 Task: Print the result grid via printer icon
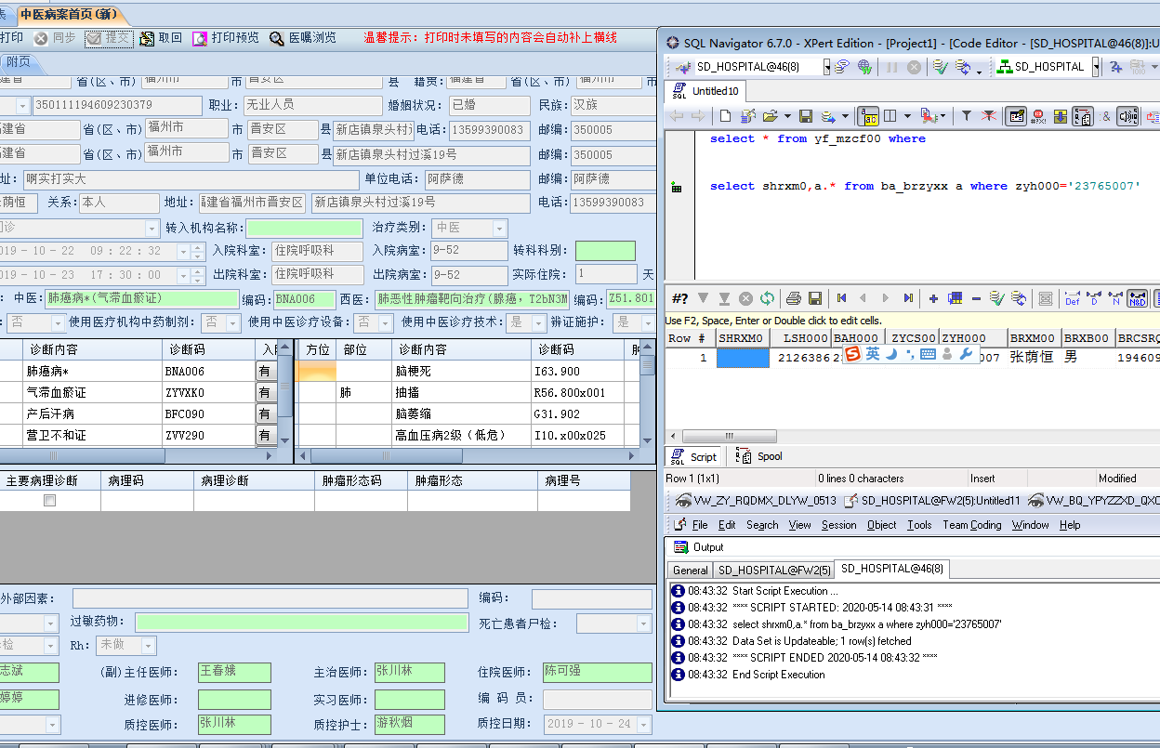793,298
